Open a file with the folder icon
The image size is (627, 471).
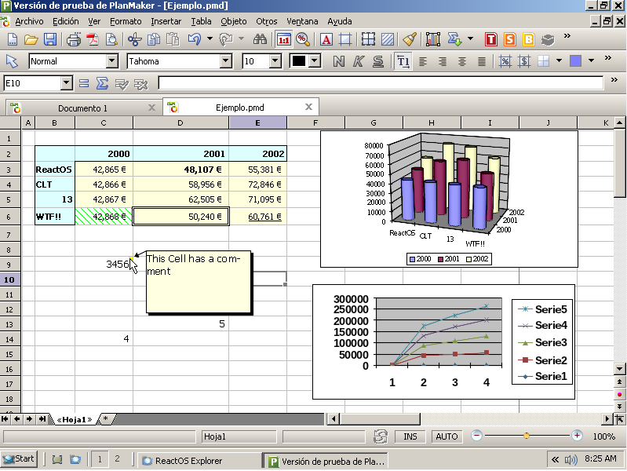click(x=31, y=38)
